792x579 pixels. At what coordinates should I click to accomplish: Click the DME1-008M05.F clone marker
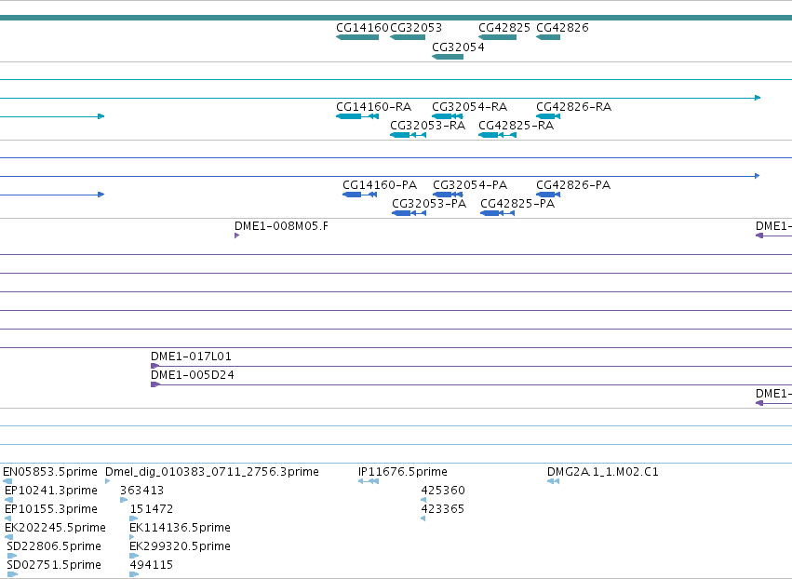click(237, 236)
